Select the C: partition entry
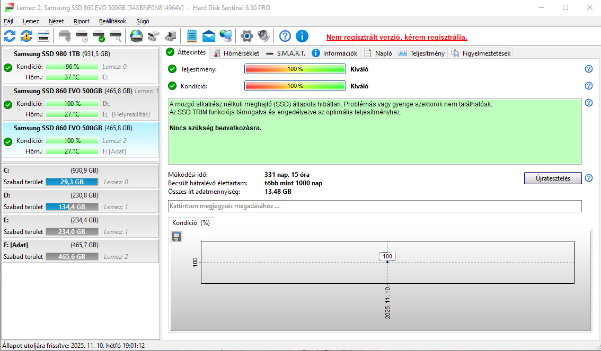This screenshot has width=601, height=351. tap(81, 176)
